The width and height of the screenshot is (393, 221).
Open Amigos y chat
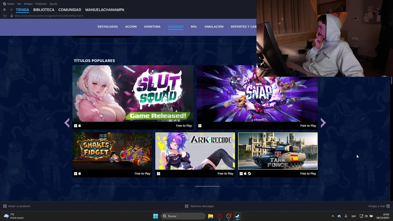376,206
